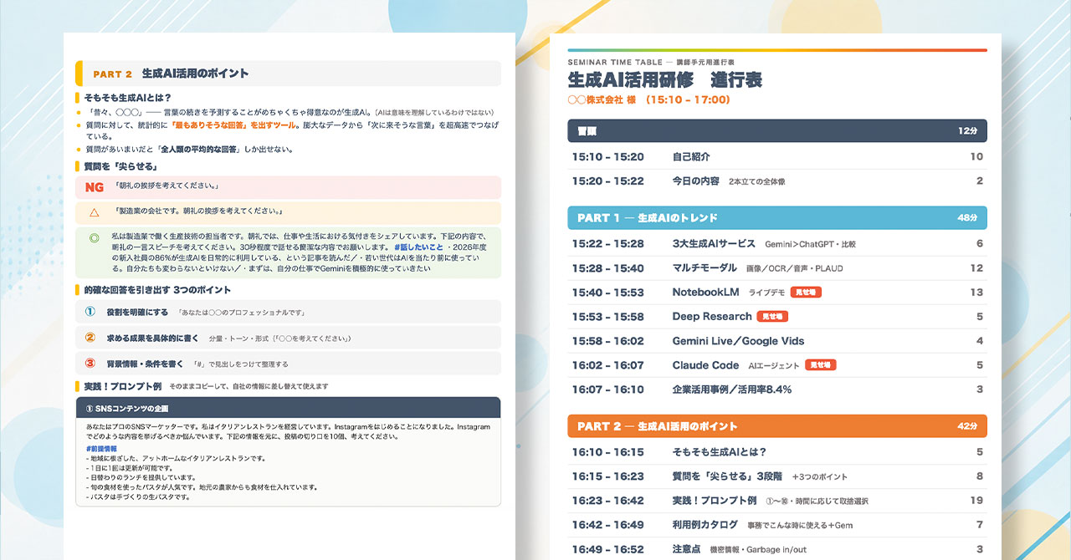Screen dimensions: 1071x560
Task: Click the 16:15 - 16:23 time cell
Action: (x=607, y=476)
